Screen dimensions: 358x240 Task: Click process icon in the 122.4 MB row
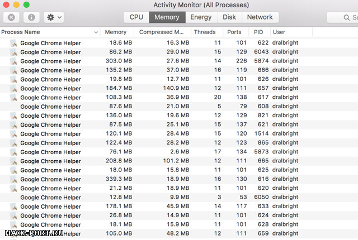pyautogui.click(x=13, y=143)
